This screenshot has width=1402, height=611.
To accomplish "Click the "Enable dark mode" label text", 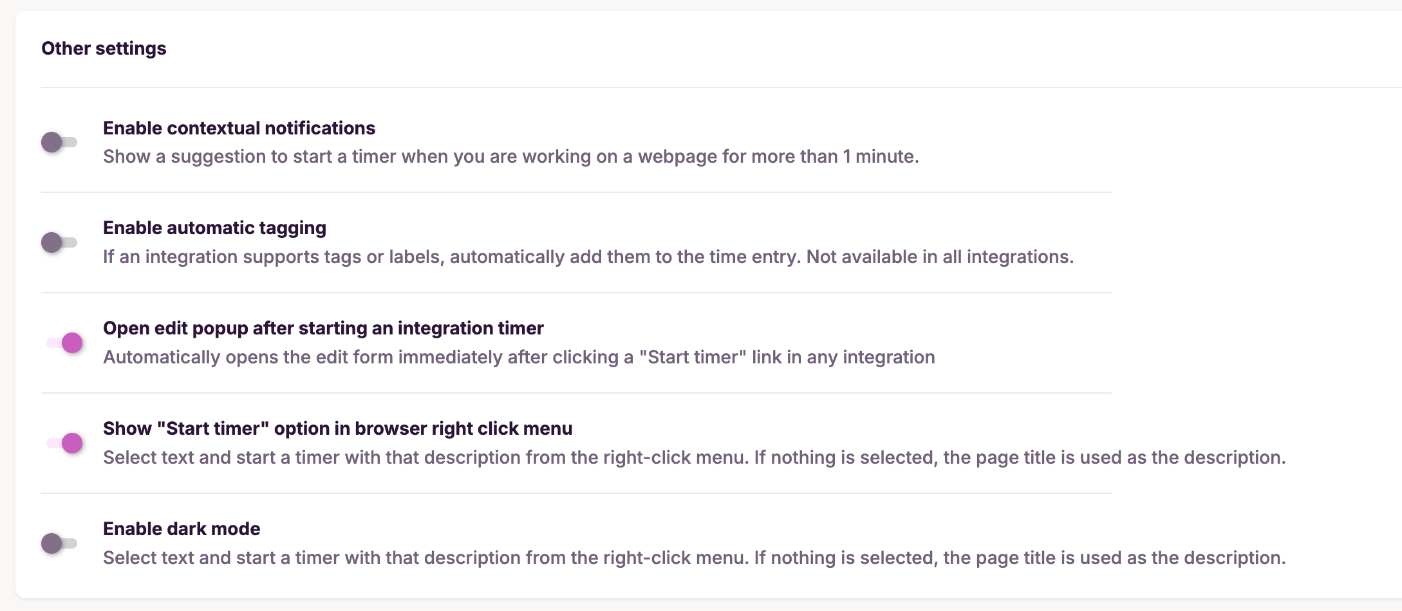I will [182, 529].
